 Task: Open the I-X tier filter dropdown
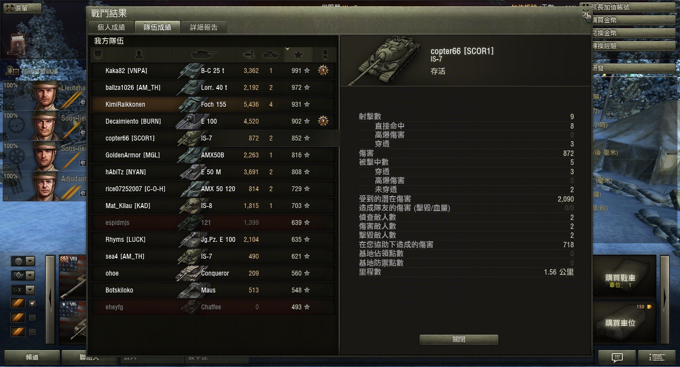pyautogui.click(x=23, y=290)
